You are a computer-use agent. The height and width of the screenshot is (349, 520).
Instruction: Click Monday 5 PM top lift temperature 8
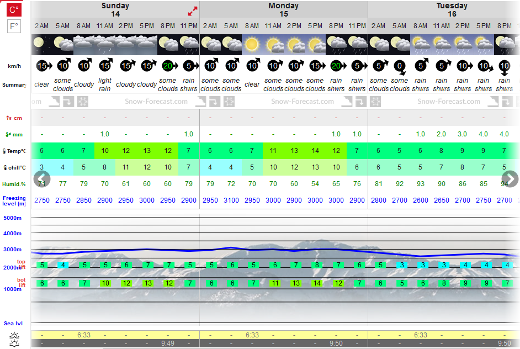[x=317, y=265]
